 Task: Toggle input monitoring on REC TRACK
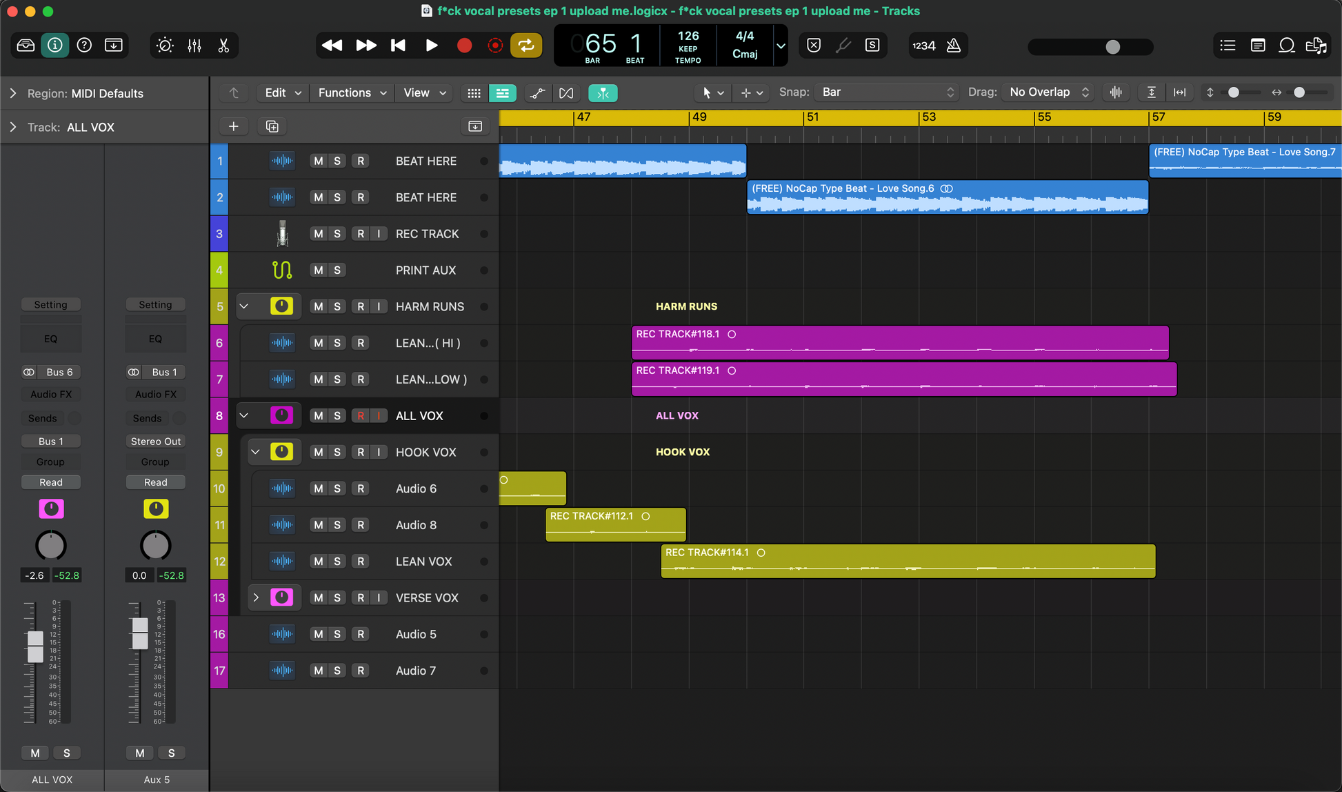tap(379, 234)
